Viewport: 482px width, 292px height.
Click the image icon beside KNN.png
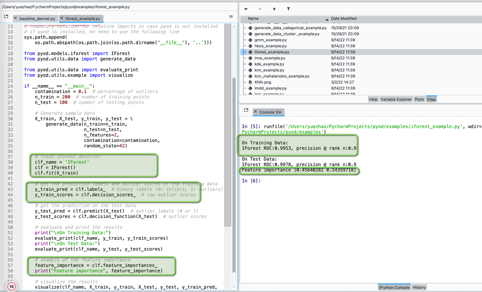click(x=250, y=82)
